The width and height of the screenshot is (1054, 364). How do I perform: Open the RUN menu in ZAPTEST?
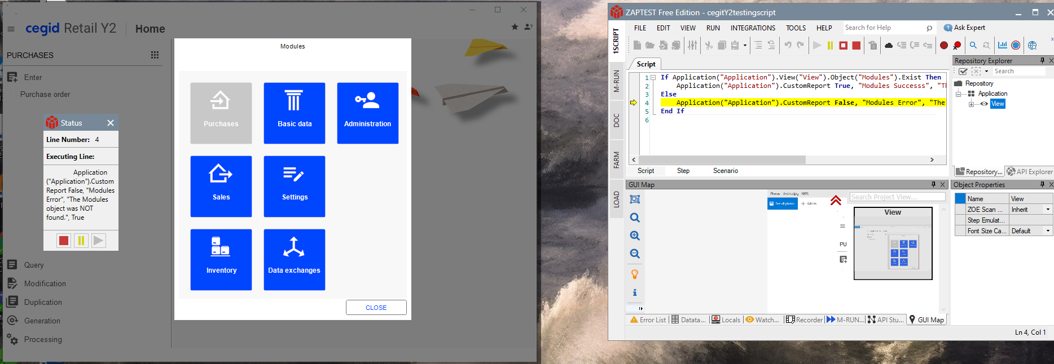[713, 28]
